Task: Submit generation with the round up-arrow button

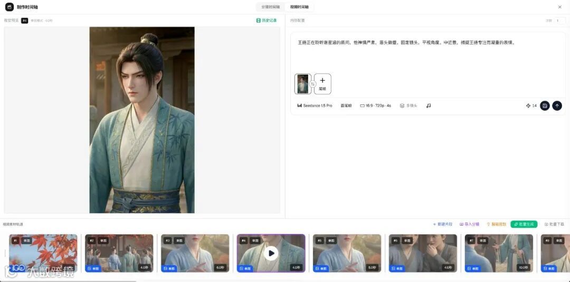Action: [557, 105]
